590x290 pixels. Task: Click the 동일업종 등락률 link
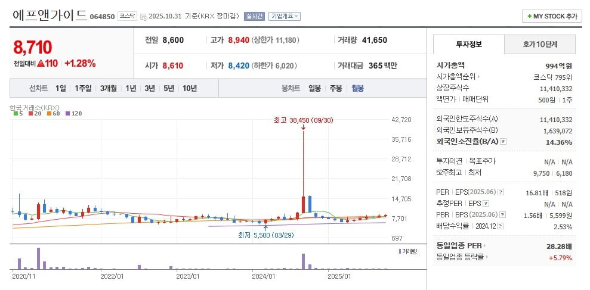(461, 258)
